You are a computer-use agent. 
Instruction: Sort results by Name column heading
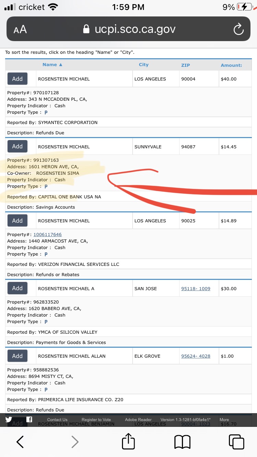[x=52, y=65]
